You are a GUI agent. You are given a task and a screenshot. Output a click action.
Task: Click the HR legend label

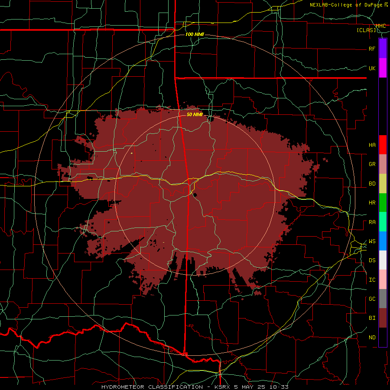pyautogui.click(x=372, y=203)
